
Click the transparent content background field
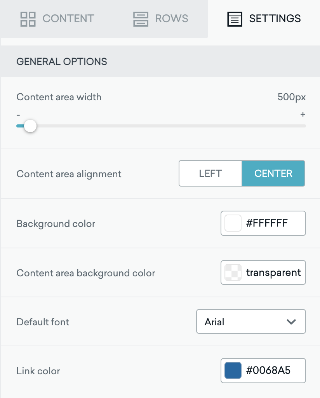(263, 272)
